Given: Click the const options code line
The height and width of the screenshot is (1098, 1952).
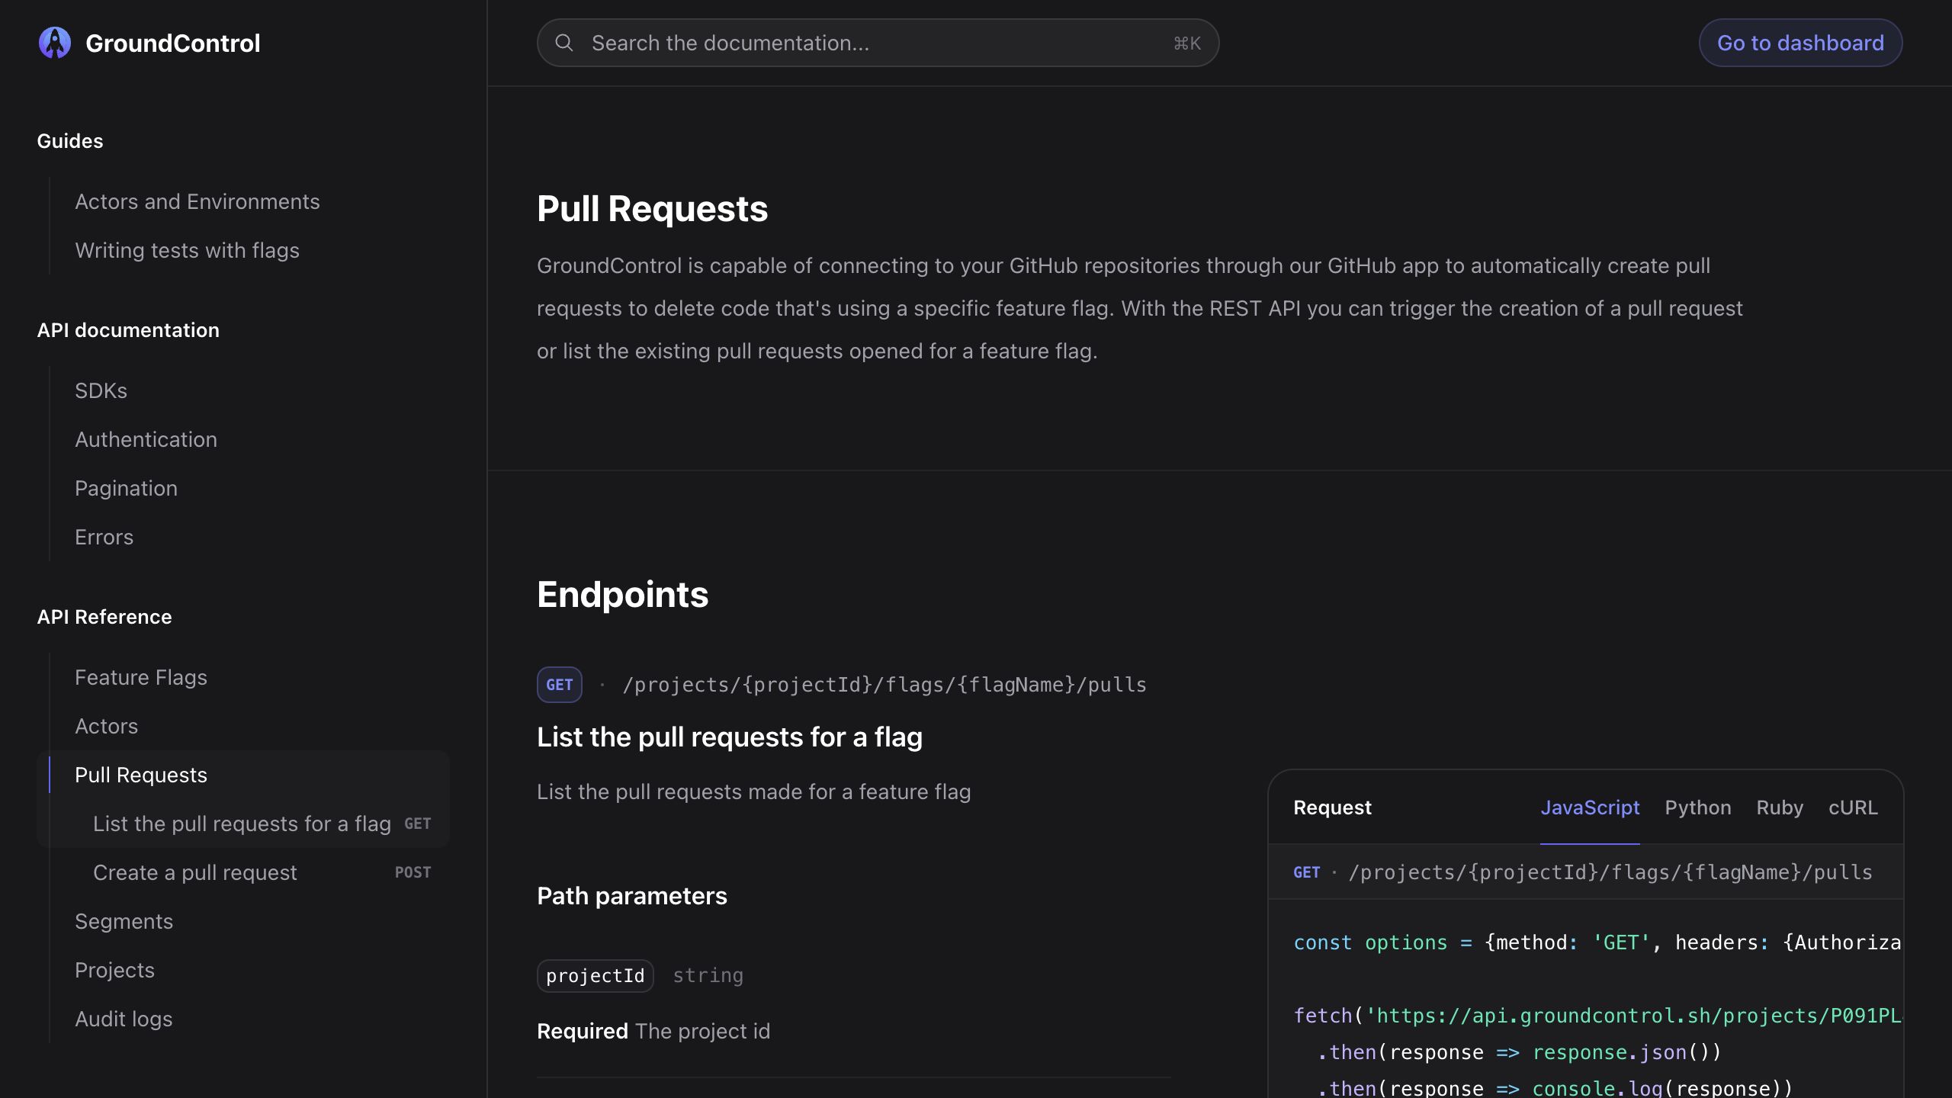Looking at the screenshot, I should click(1597, 942).
